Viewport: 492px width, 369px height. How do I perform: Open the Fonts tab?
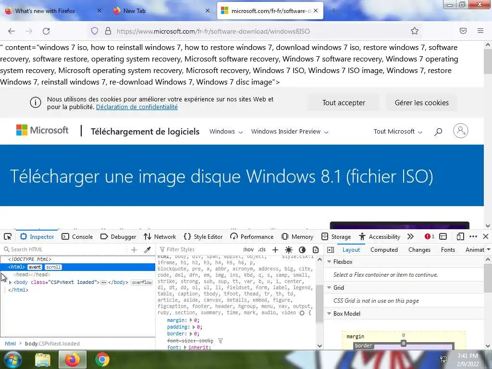point(448,250)
